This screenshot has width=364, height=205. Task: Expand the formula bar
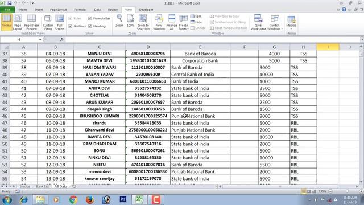point(362,39)
